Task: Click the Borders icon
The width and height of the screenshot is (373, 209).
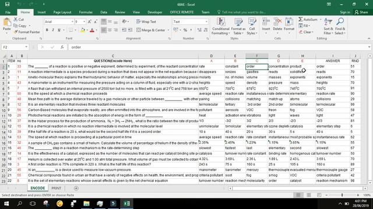Action: tap(71, 30)
